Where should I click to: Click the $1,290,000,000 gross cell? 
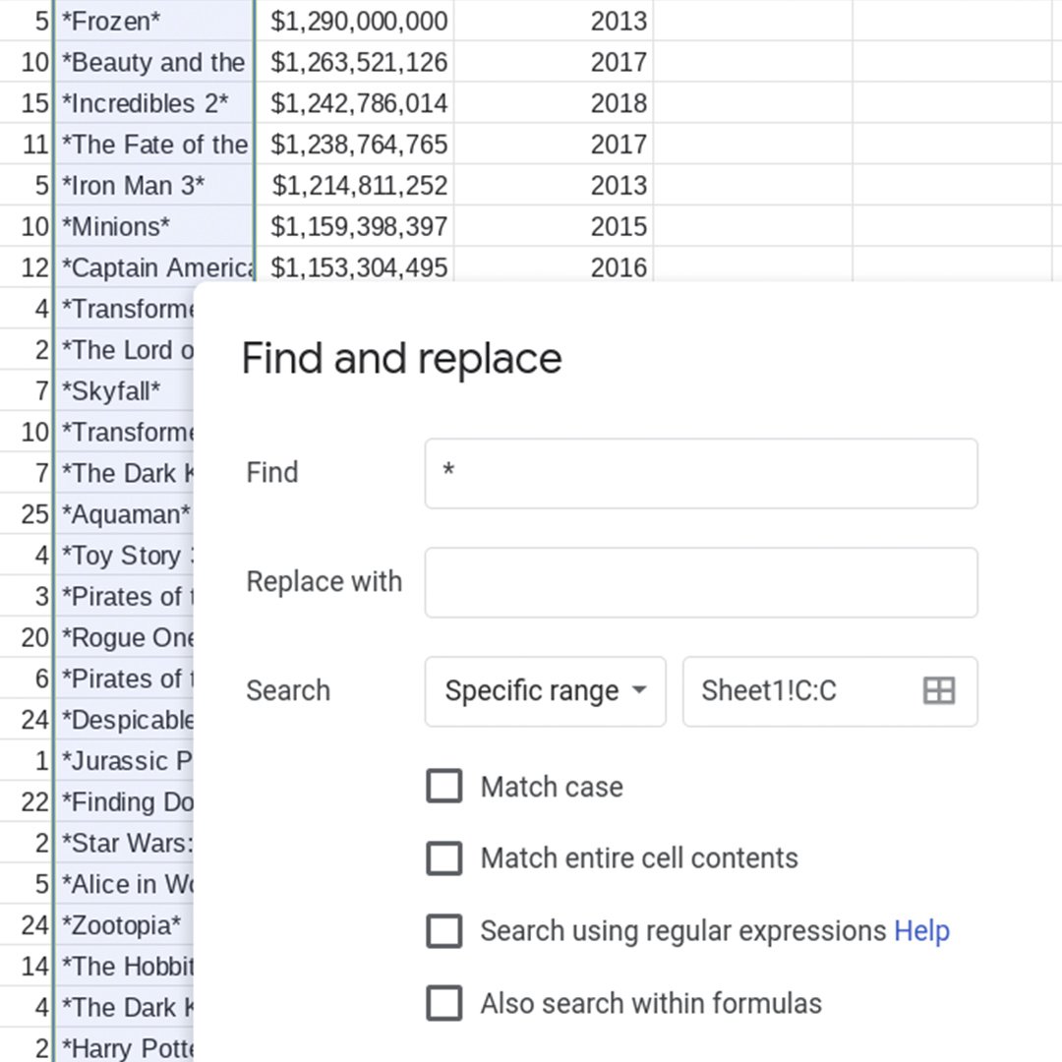click(356, 21)
